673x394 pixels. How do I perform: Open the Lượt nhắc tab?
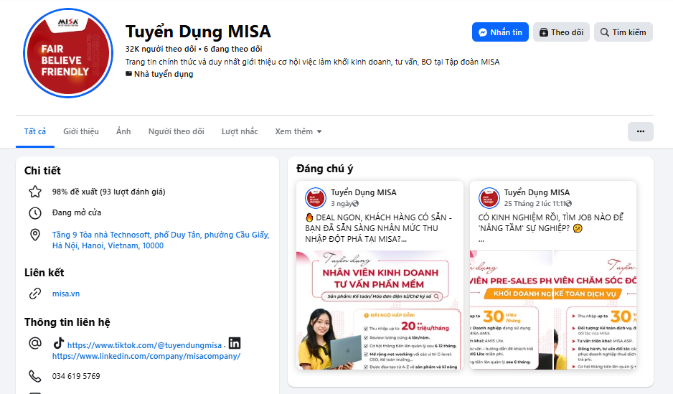(240, 131)
